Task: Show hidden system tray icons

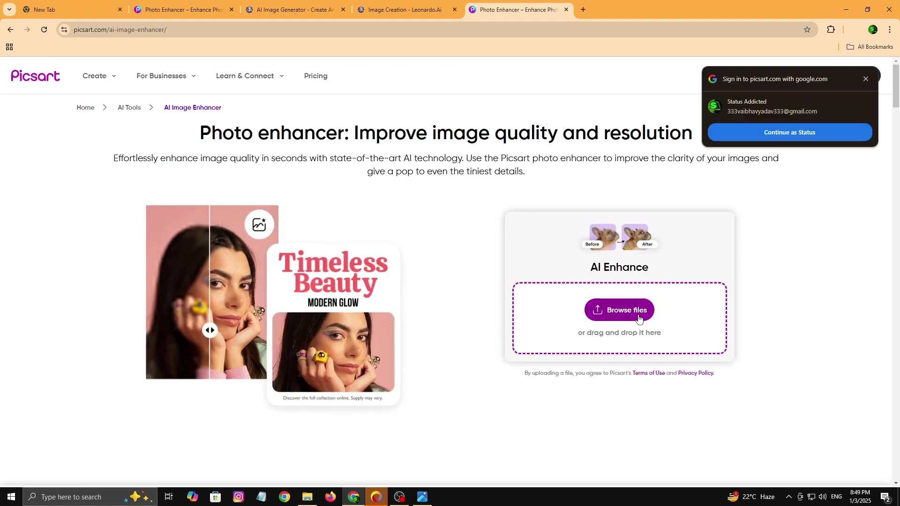Action: 788,497
